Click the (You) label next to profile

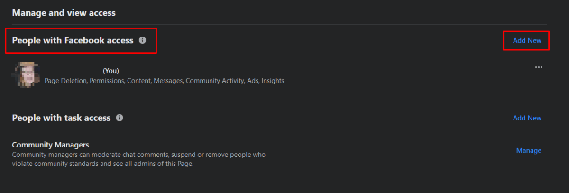coord(111,71)
